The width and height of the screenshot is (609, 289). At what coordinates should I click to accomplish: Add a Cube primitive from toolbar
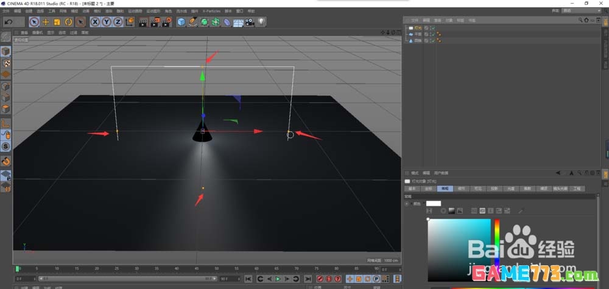tap(181, 22)
